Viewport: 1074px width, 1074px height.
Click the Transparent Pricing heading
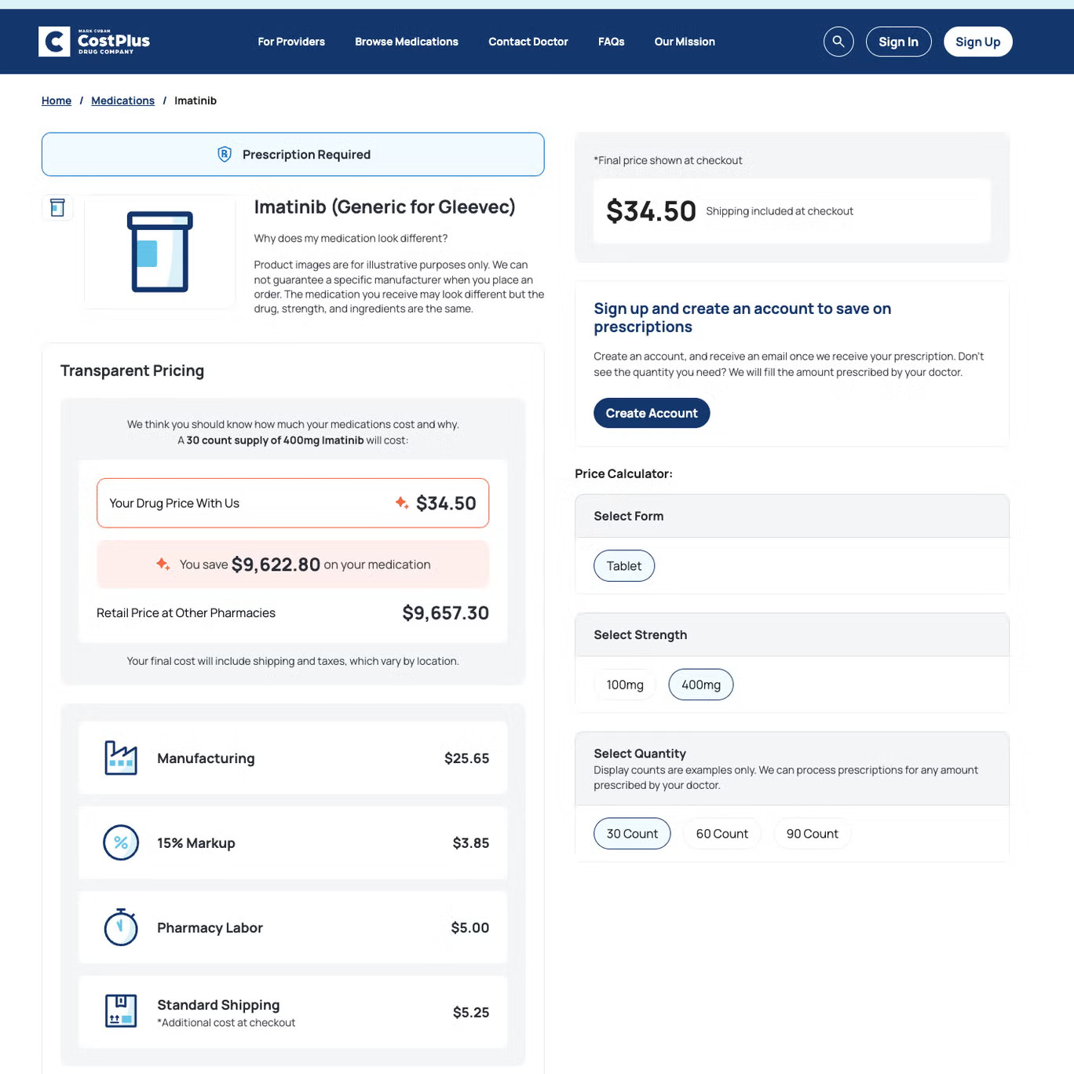(132, 371)
